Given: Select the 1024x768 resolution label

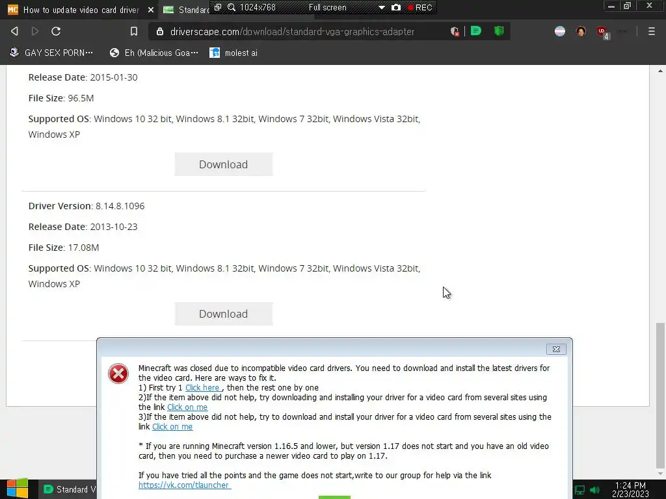Looking at the screenshot, I should coord(258,7).
